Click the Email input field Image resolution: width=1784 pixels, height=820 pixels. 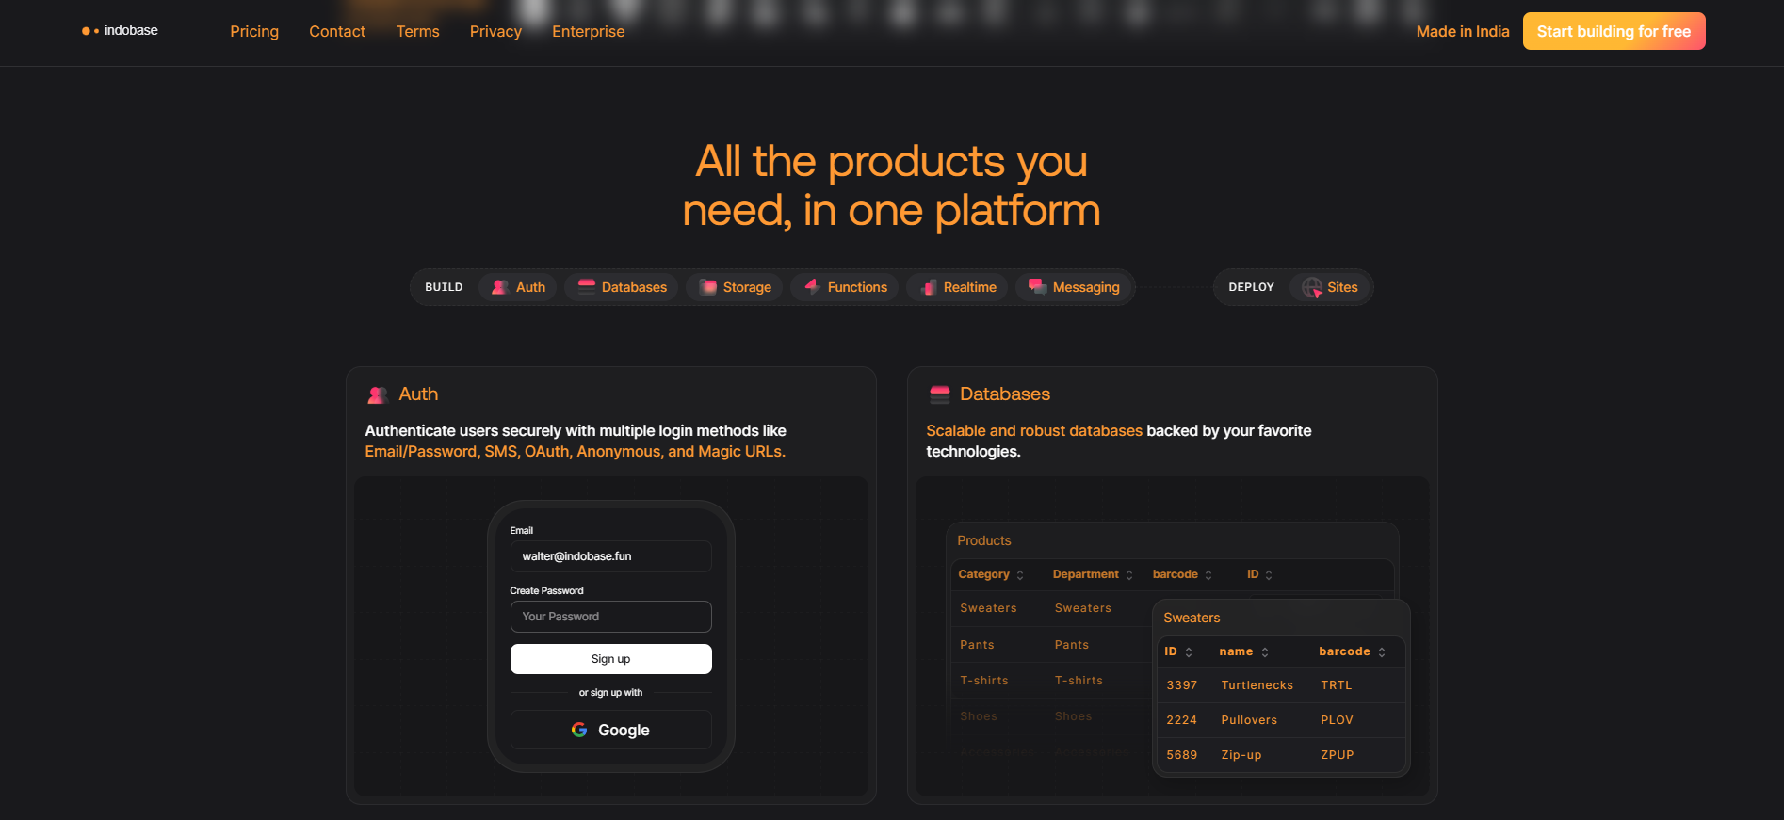point(610,556)
